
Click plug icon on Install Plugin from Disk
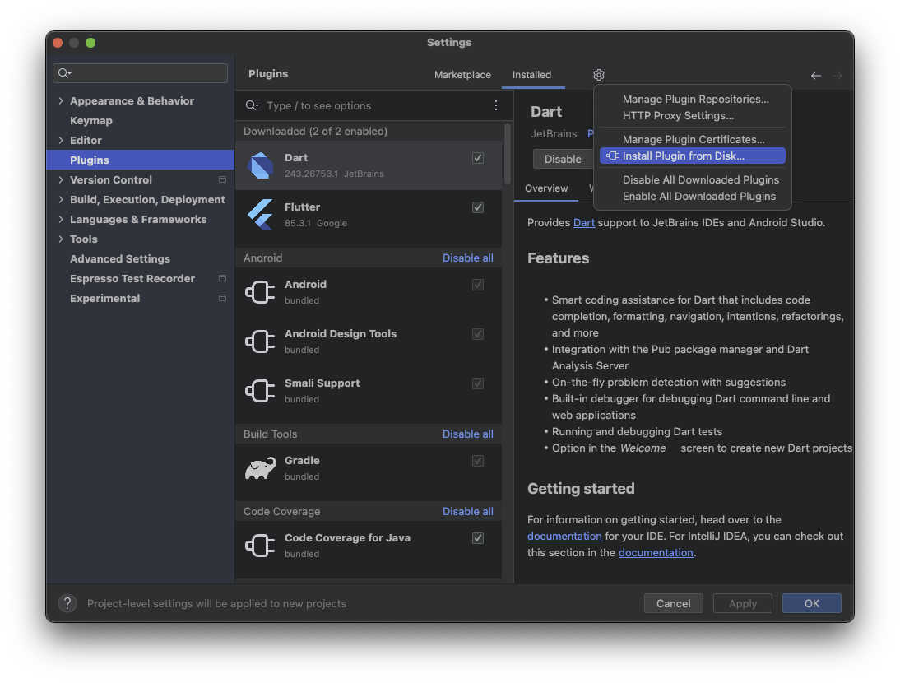612,156
